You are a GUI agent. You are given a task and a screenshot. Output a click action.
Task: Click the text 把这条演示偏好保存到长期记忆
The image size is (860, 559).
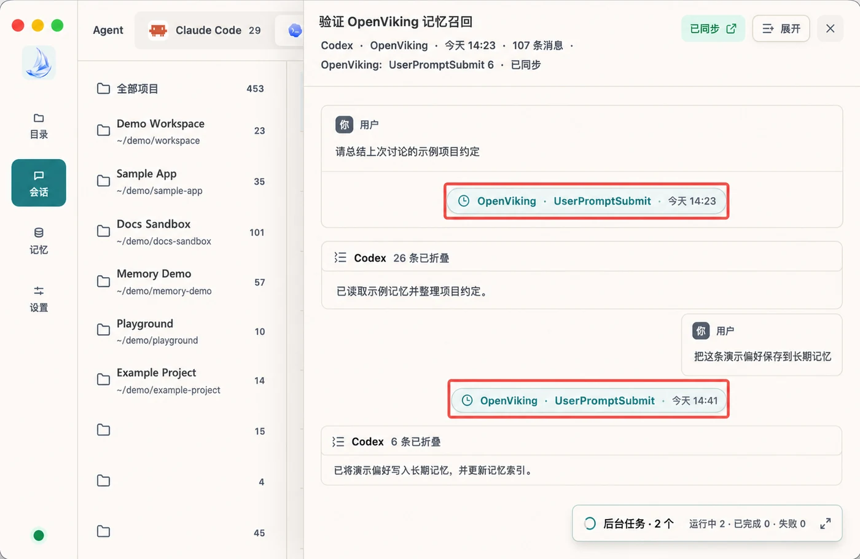(x=762, y=356)
